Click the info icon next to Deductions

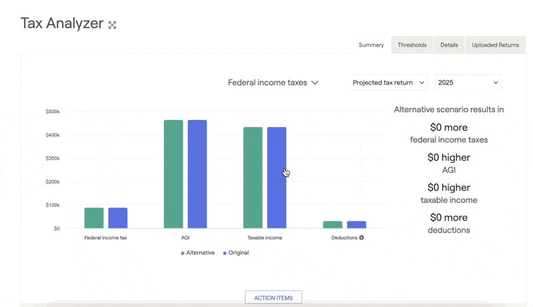(x=361, y=237)
